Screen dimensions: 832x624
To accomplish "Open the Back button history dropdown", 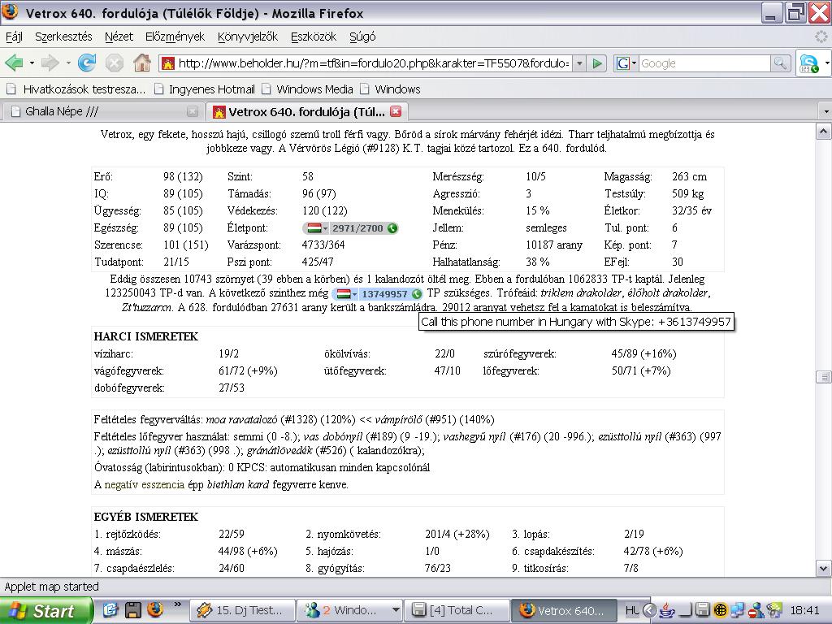I will click(x=32, y=63).
